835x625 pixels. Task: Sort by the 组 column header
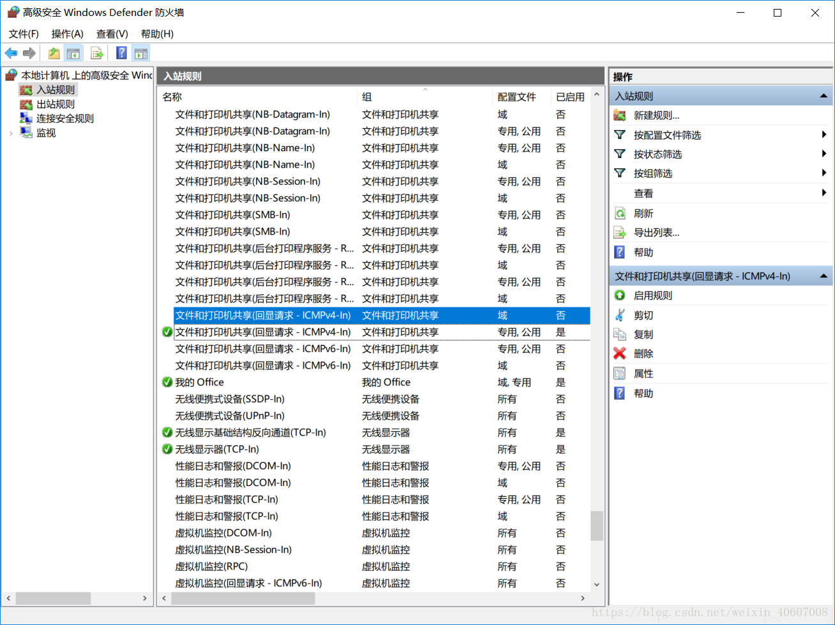coord(425,97)
